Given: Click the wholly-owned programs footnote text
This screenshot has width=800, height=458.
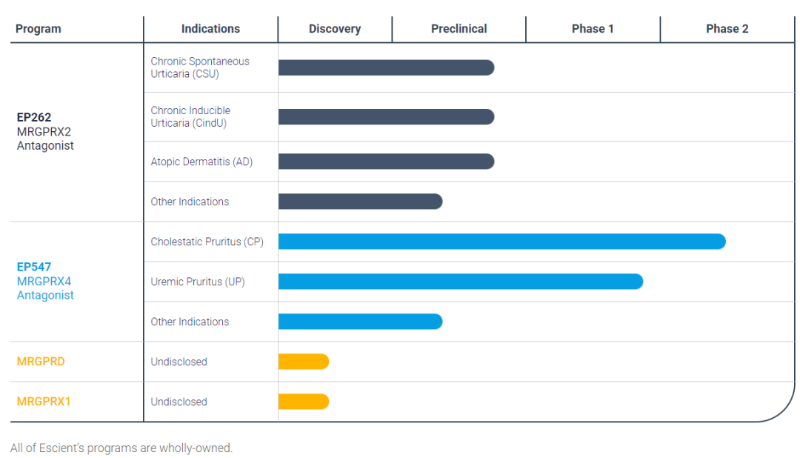Looking at the screenshot, I should tap(121, 448).
